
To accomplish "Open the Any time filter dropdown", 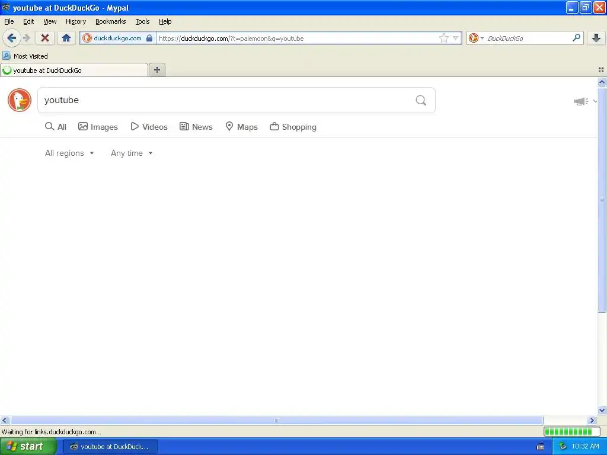I will 132,153.
